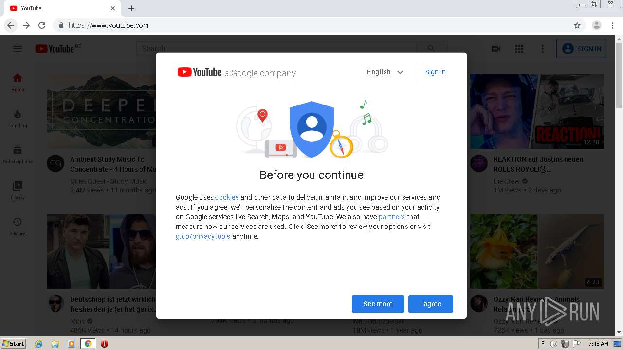Open the Deutschrap video thumbnail
The image size is (623, 350).
pos(101,251)
